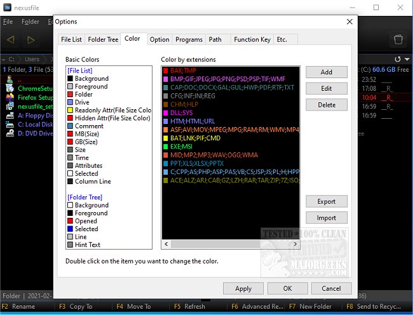Select the C: Local Disk drive icon

coord(10,124)
